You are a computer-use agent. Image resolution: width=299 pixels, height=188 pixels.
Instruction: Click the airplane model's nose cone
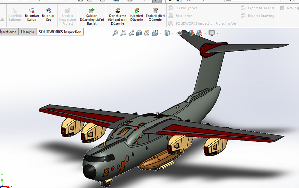[89, 171]
